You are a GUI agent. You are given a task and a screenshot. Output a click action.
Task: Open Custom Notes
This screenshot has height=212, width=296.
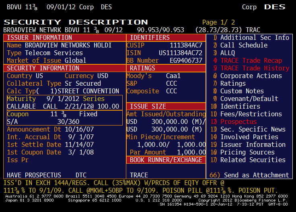click(238, 91)
